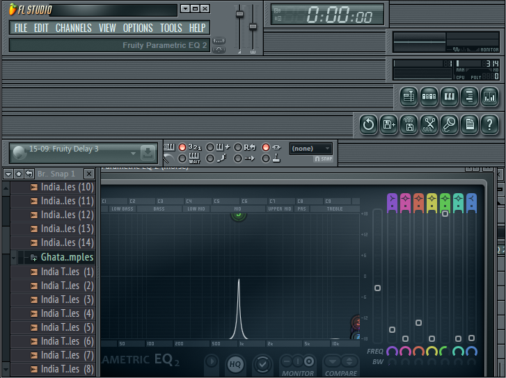Click the master pitch slider handle

point(253,27)
